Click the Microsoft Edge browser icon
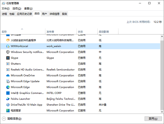This screenshot has height=124, width=164. (x=8, y=87)
